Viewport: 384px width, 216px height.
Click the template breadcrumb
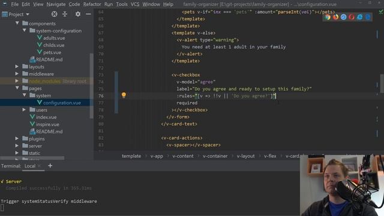click(x=131, y=156)
